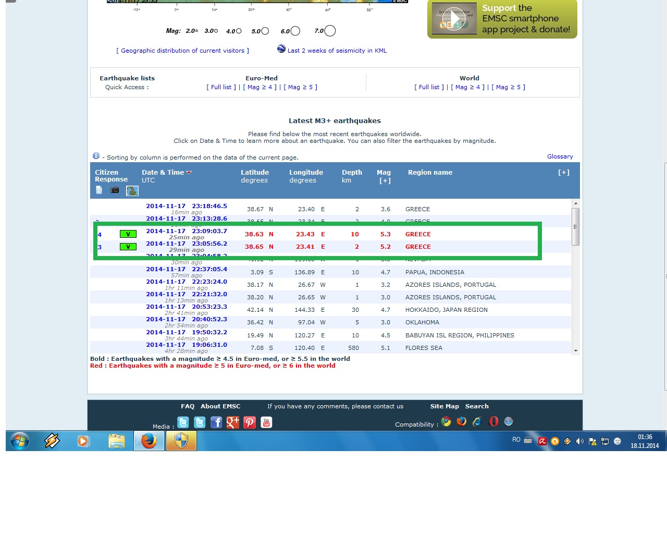Click the map icon under Citizen Response
Viewport: 667px width, 534px height.
(x=132, y=191)
